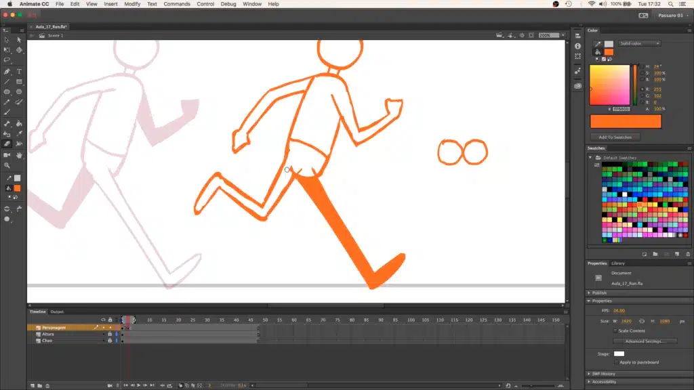The height and width of the screenshot is (390, 694).
Task: Choose the Zoom magnifier tool
Action: (x=7, y=165)
